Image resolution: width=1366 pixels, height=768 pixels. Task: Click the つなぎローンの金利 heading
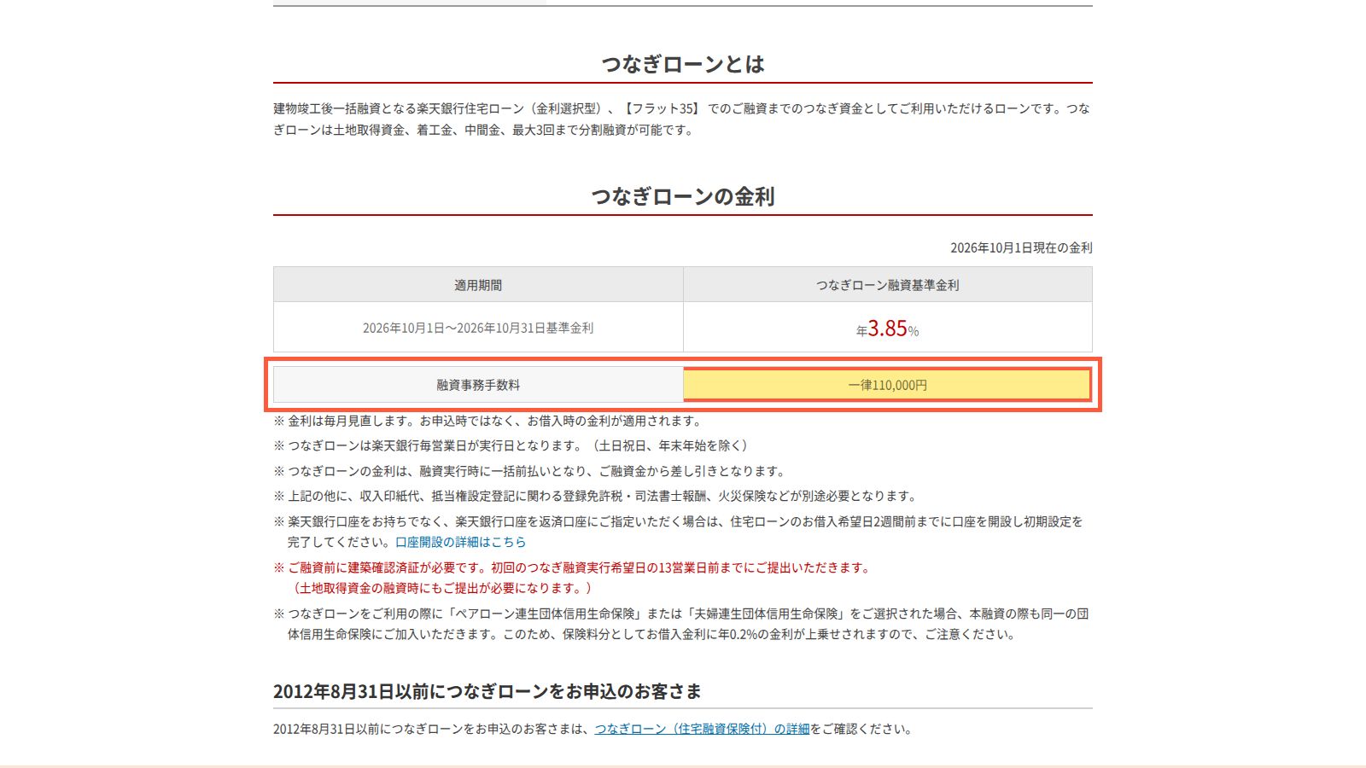point(683,196)
